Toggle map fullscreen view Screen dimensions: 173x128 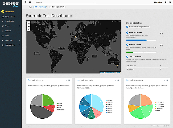coord(29,29)
